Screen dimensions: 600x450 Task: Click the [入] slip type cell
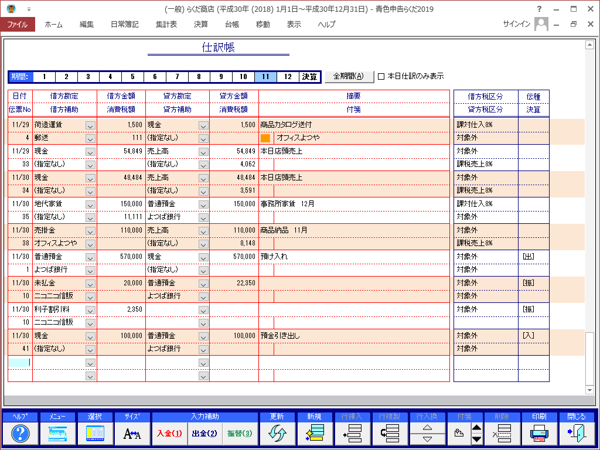[533, 336]
